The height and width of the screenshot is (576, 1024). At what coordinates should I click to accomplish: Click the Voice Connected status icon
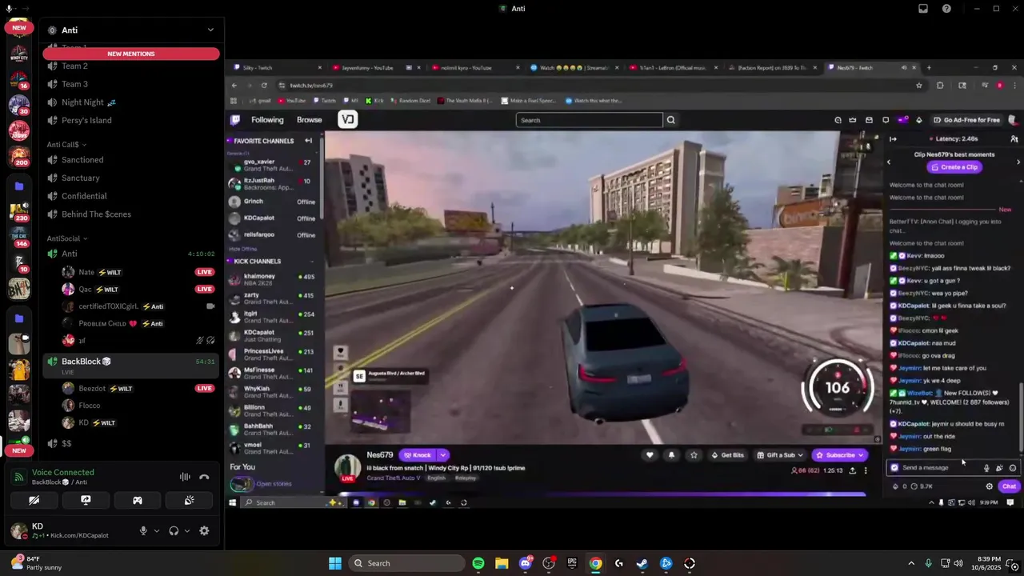18,477
